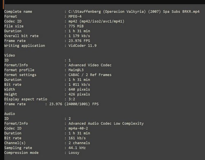
Task: Select the Display aspect ratio 3:2 value
Action: (72, 99)
